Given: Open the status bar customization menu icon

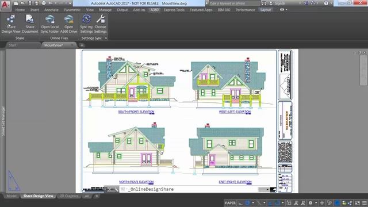Looking at the screenshot, I should point(364,203).
